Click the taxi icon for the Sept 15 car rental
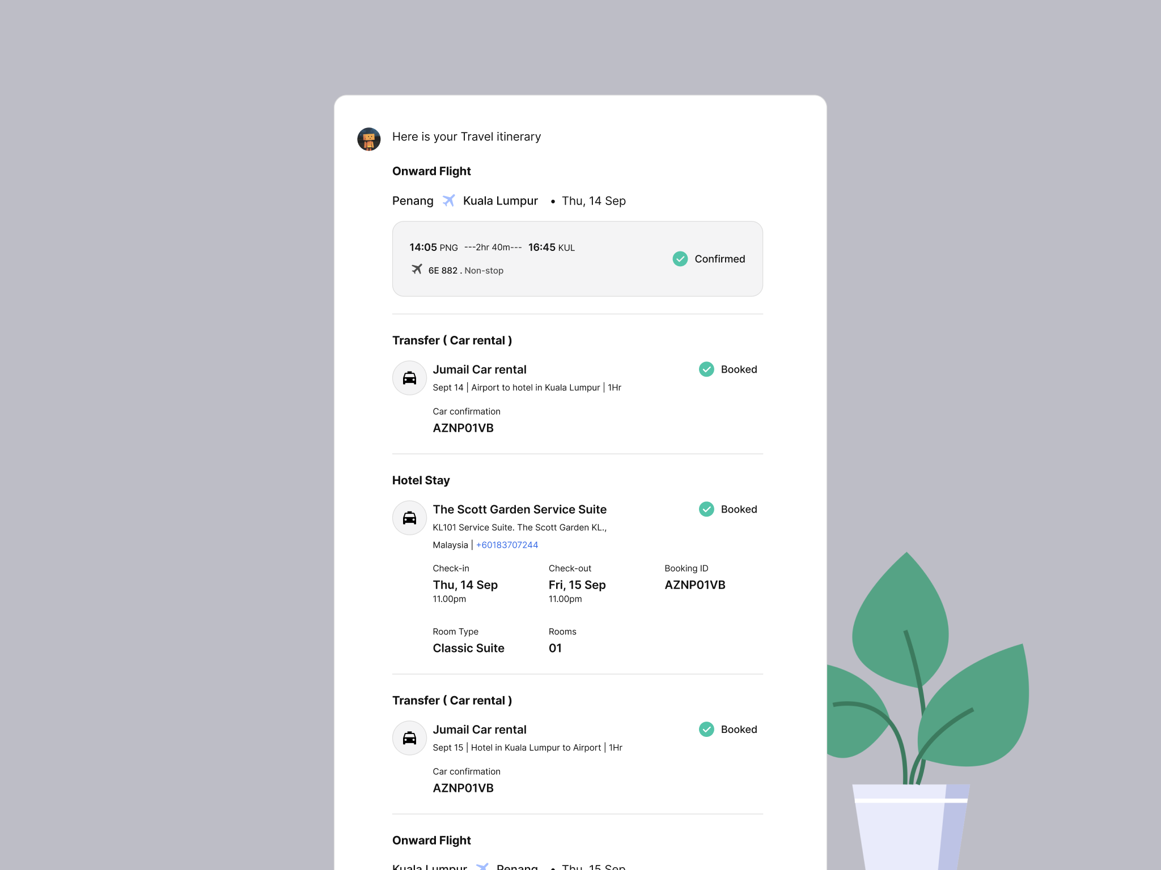The image size is (1161, 870). tap(409, 737)
